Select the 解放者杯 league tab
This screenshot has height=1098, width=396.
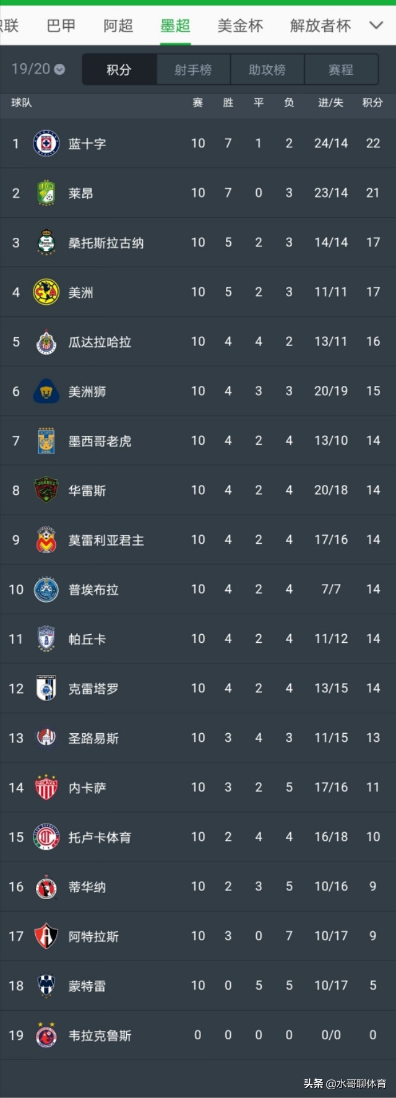(x=321, y=25)
